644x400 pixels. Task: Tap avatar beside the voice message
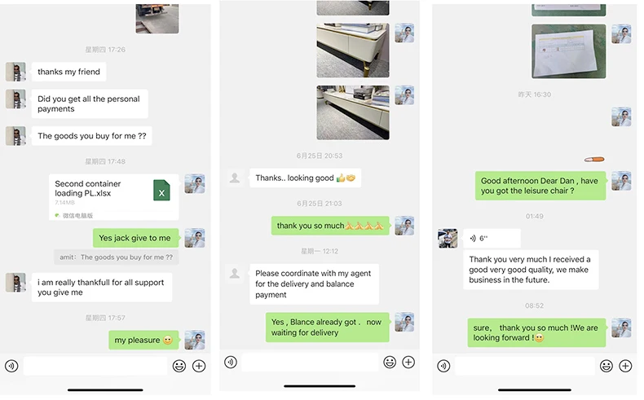click(448, 239)
